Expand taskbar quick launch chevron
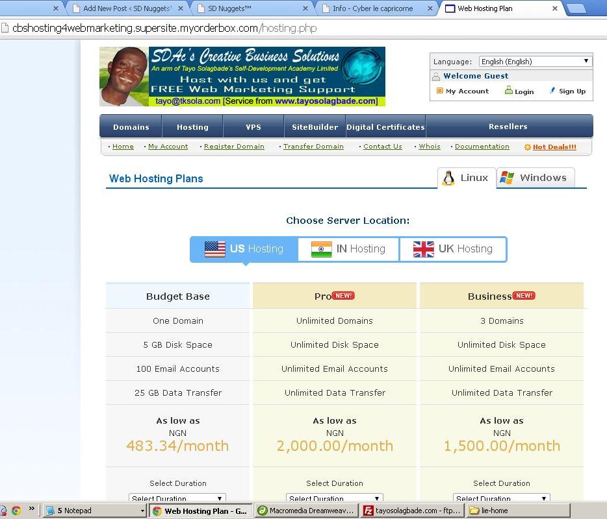This screenshot has height=519, width=607. click(x=32, y=508)
